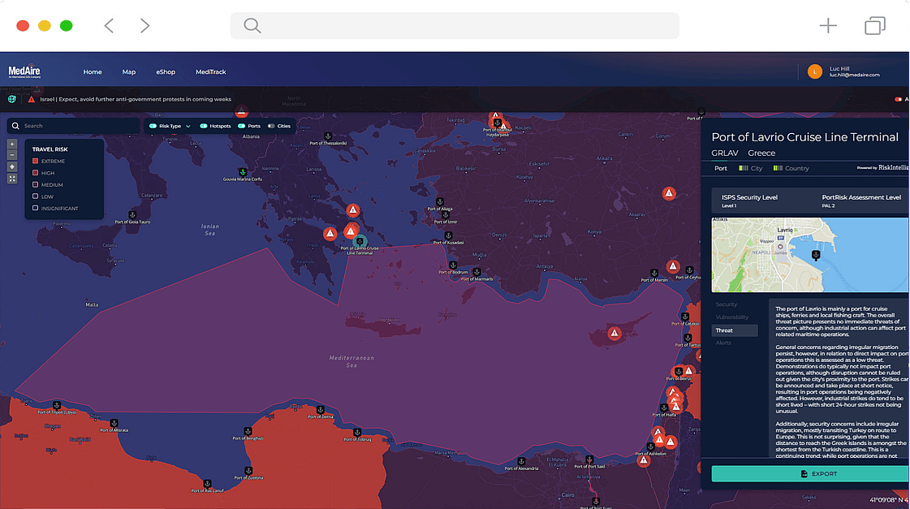Click the Luc Hill user avatar
Screen dimensions: 910x509
tap(815, 72)
